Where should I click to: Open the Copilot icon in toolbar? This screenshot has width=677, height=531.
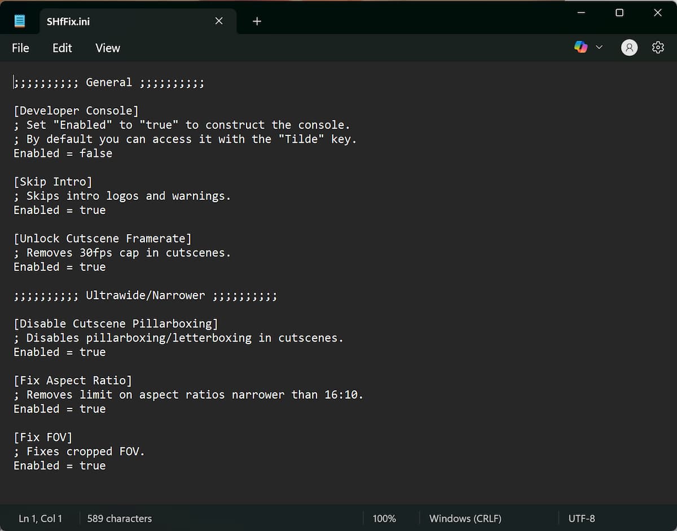tap(581, 47)
